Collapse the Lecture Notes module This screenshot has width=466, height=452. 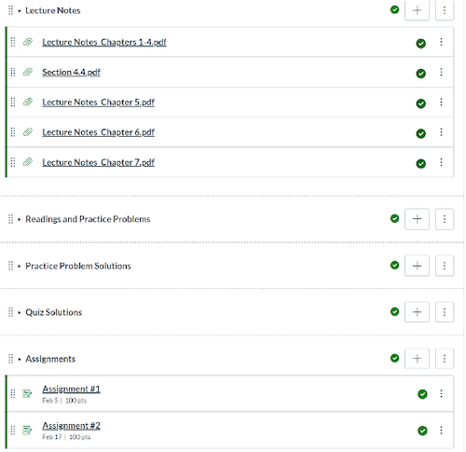click(x=20, y=11)
